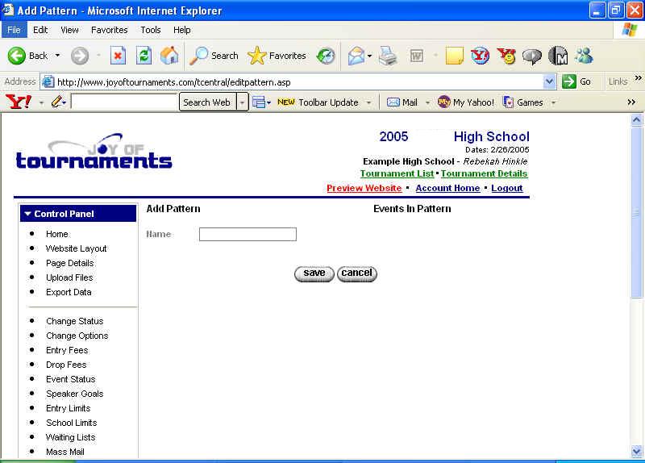This screenshot has width=645, height=463.
Task: Expand the Search Web dropdown arrow
Action: tap(242, 102)
